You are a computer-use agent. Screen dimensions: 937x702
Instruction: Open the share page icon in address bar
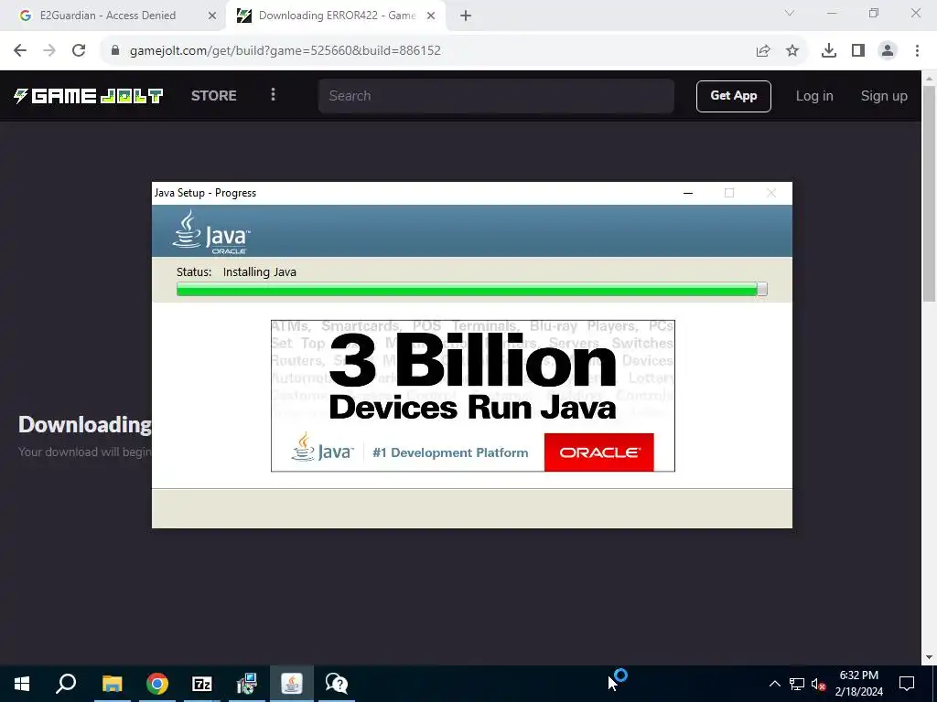763,51
